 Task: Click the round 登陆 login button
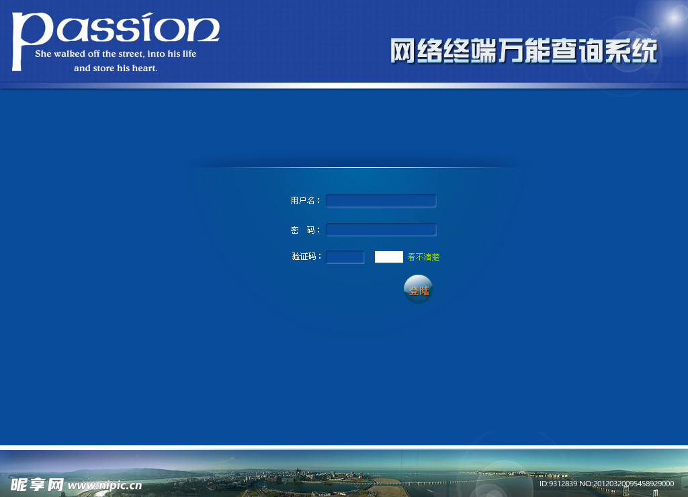[x=418, y=289]
